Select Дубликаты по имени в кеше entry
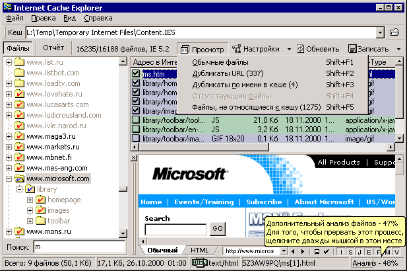The height and width of the screenshot is (271, 407). pyautogui.click(x=272, y=85)
